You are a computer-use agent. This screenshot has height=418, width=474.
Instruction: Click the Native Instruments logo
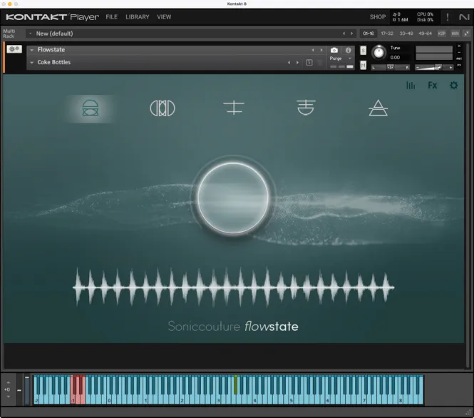(464, 17)
